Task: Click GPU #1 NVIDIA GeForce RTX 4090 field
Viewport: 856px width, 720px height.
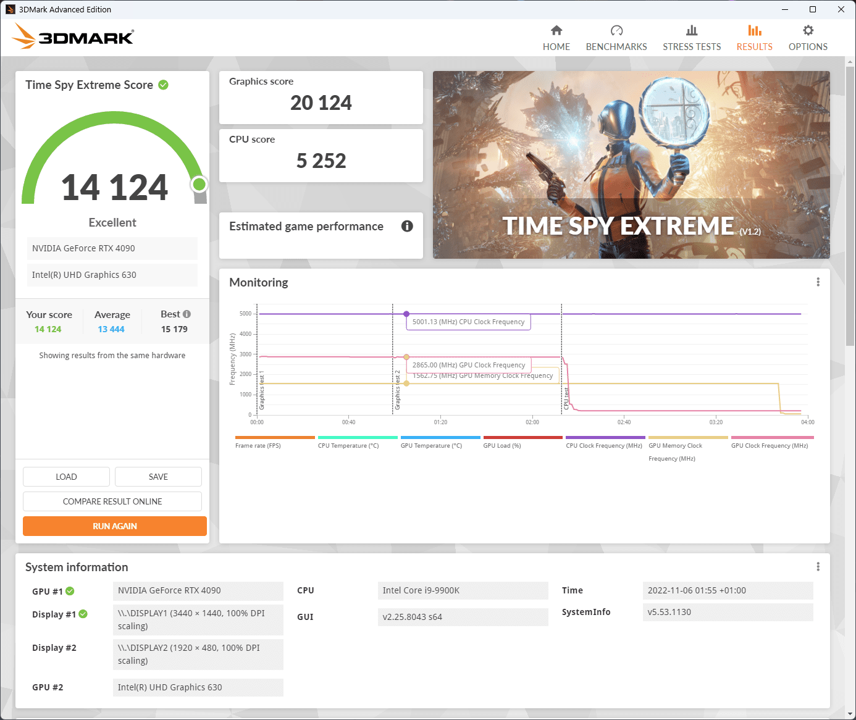Action: click(x=198, y=590)
